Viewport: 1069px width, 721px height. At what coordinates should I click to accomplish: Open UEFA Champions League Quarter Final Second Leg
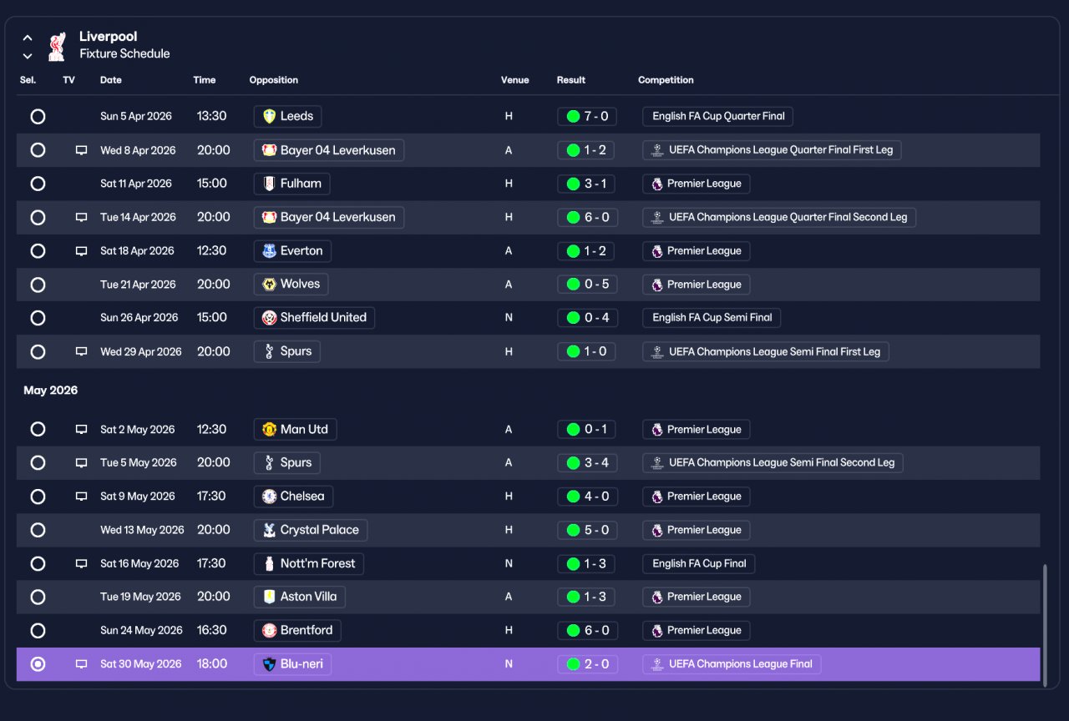[x=780, y=217]
